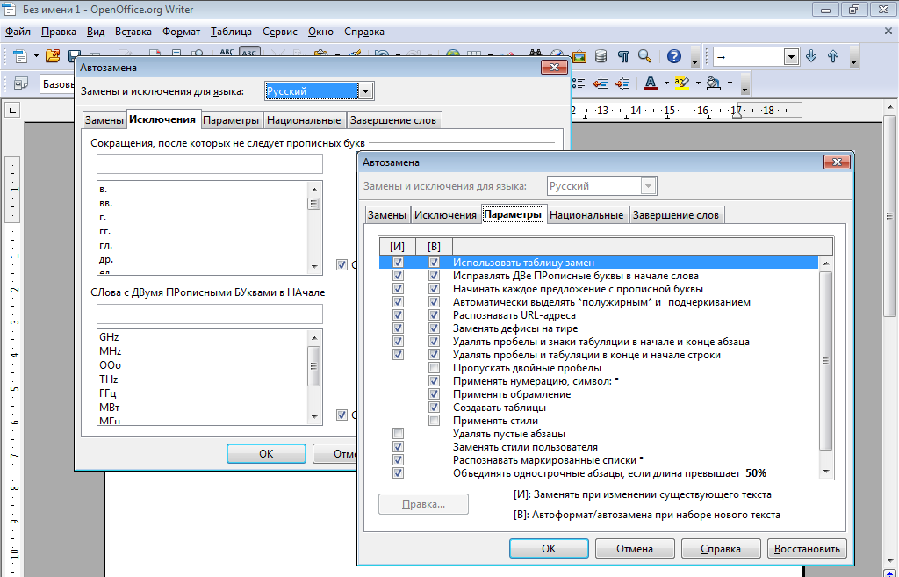The width and height of the screenshot is (899, 577).
Task: Open the Завершение слов tab in front dialog
Action: click(x=676, y=215)
